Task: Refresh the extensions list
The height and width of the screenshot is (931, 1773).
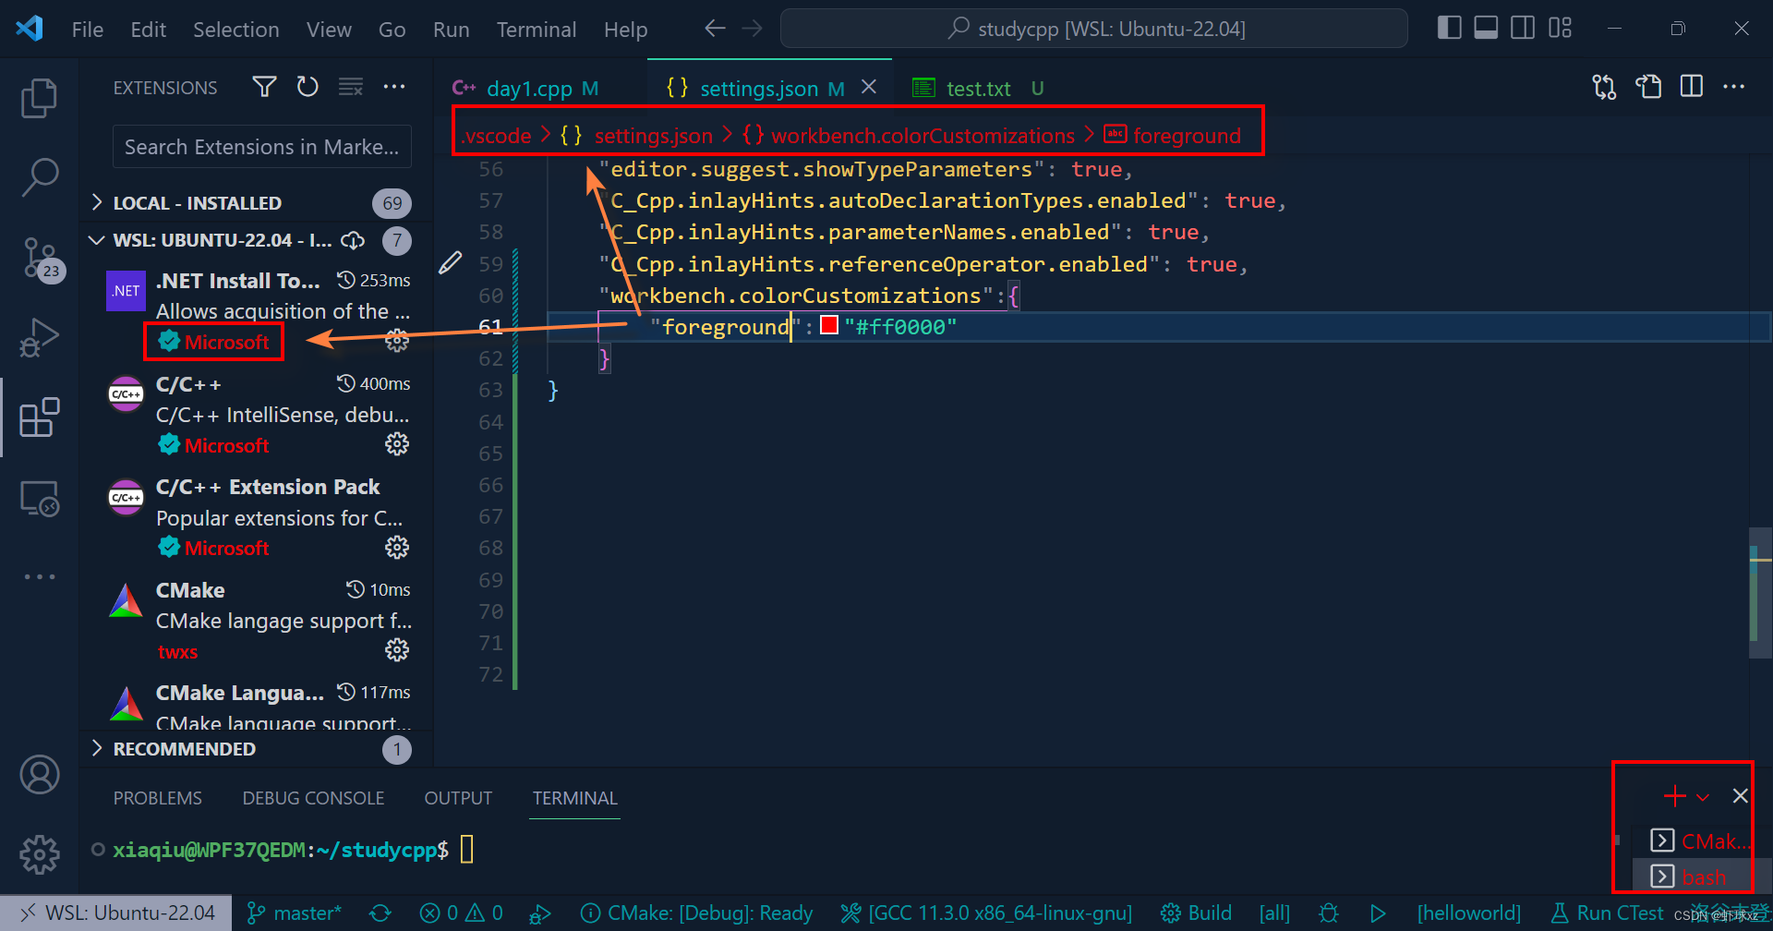Action: click(308, 87)
